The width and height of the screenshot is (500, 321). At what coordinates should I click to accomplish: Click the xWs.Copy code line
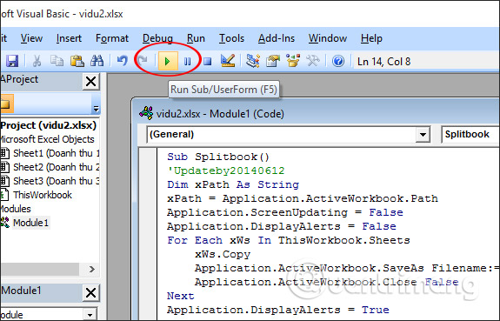223,254
